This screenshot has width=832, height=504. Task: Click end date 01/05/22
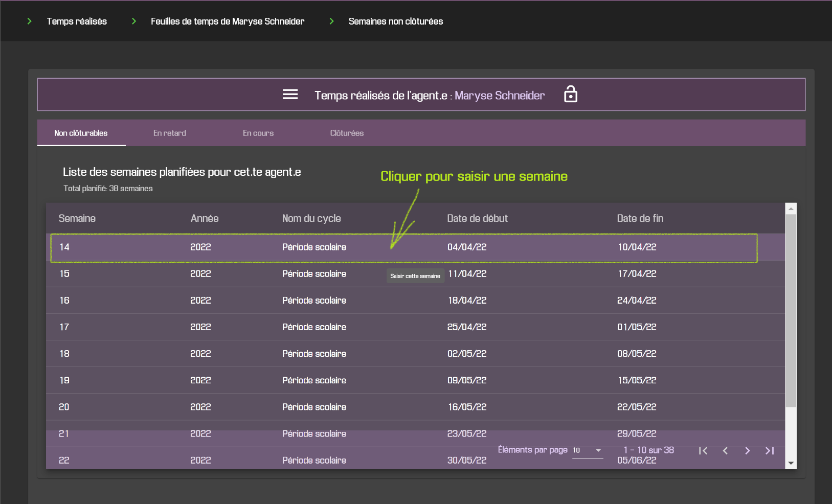click(637, 327)
